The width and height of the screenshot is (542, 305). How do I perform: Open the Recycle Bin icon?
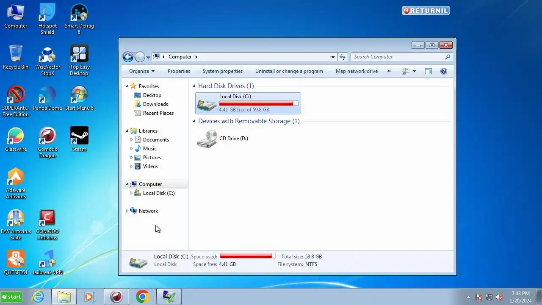(16, 58)
